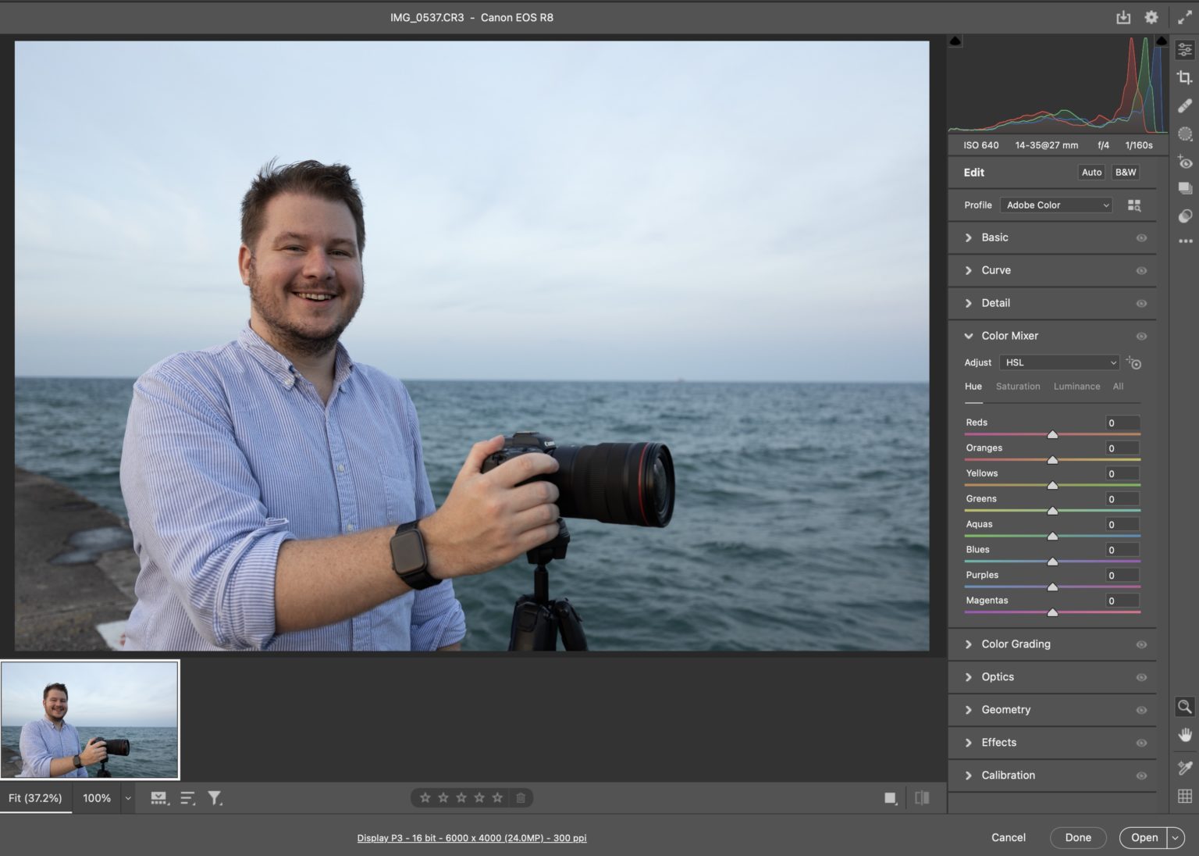Select the filmstrip thumbnail of IMG_0537
The width and height of the screenshot is (1199, 856).
(90, 719)
